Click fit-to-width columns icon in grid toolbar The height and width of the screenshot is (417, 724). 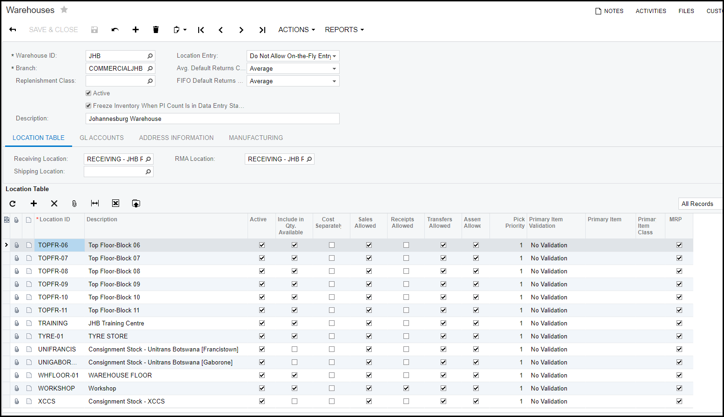click(95, 204)
